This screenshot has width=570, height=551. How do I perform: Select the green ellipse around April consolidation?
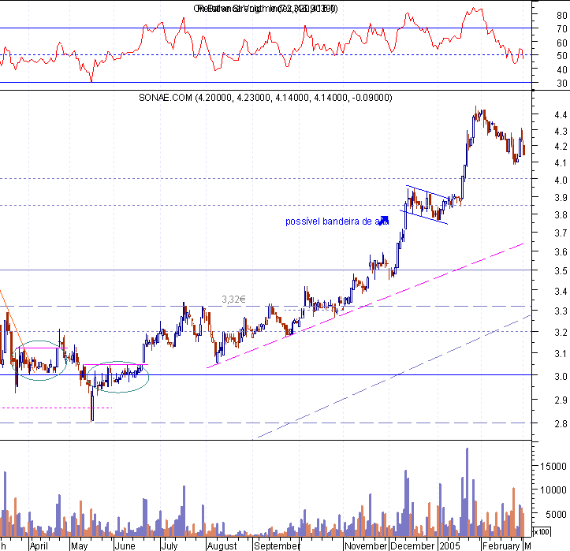click(x=39, y=360)
